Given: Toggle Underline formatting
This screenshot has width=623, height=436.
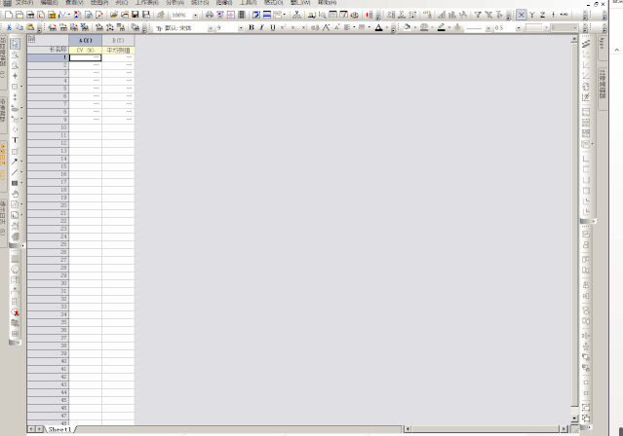Looking at the screenshot, I should coord(271,28).
